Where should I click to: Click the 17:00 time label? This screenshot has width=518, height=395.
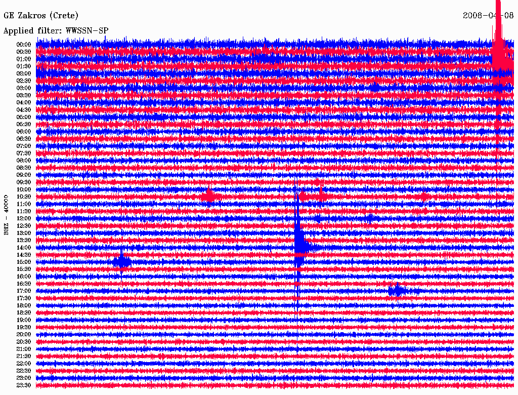pos(24,291)
